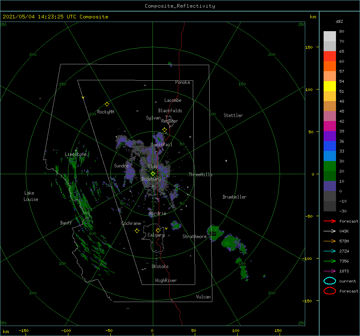Select the magenta 18TS arrow icon

(x=330, y=271)
